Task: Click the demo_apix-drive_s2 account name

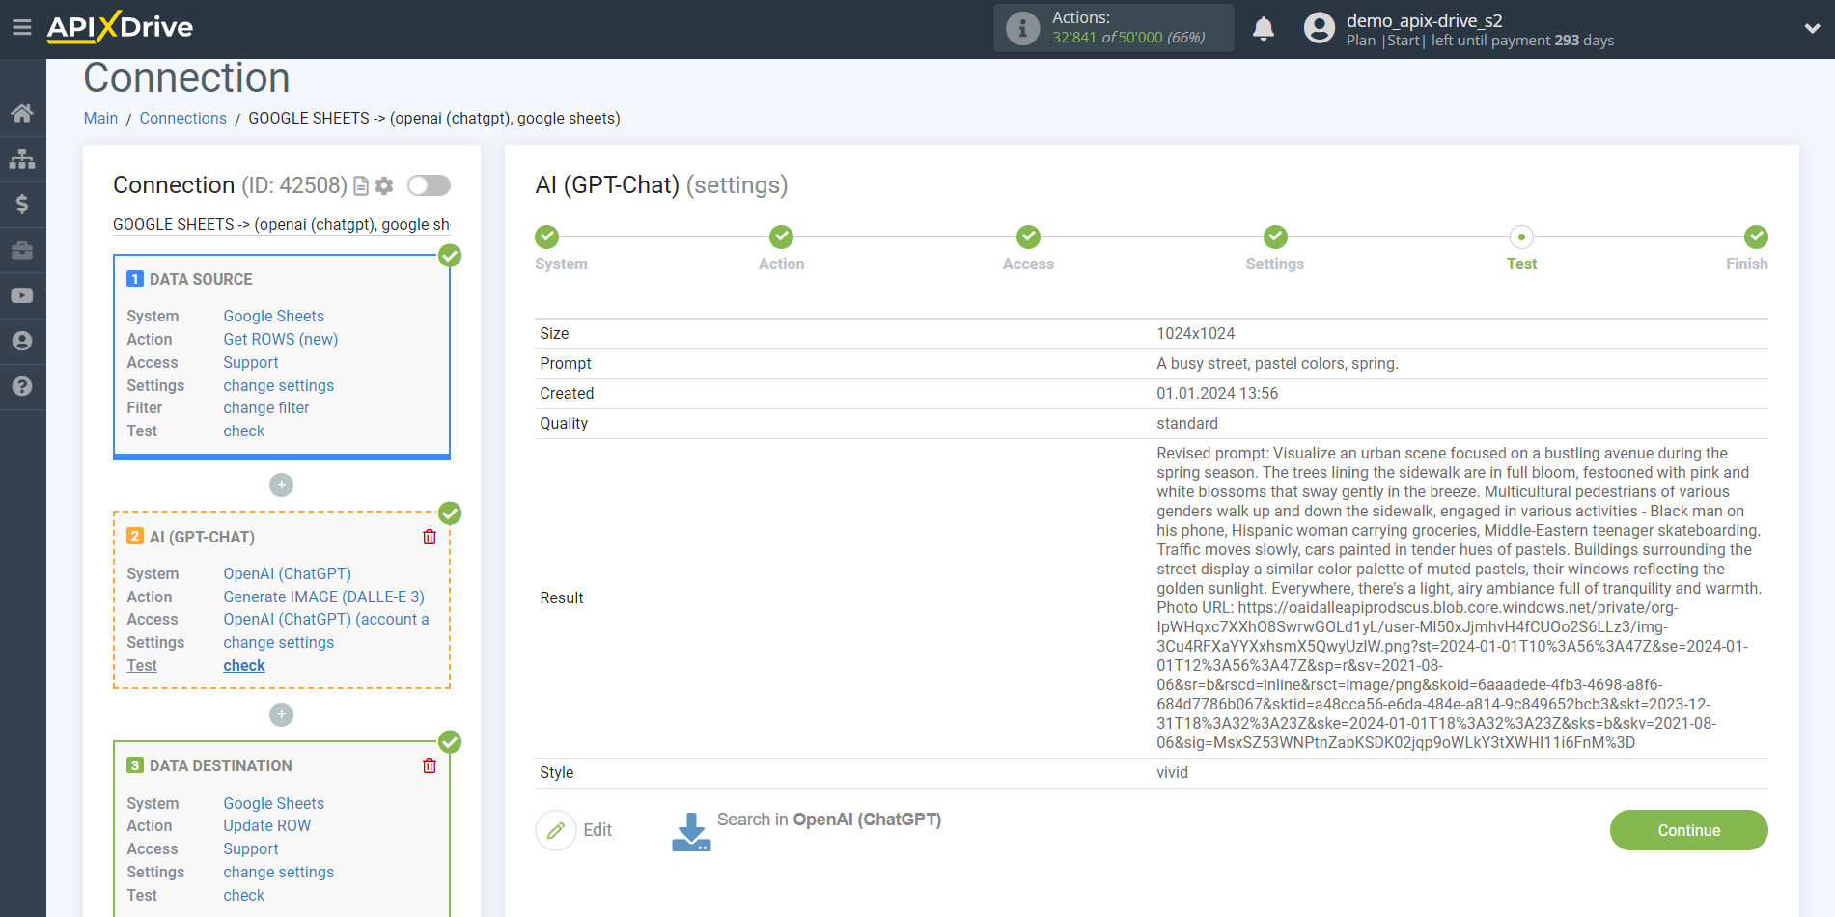Action: click(1424, 20)
